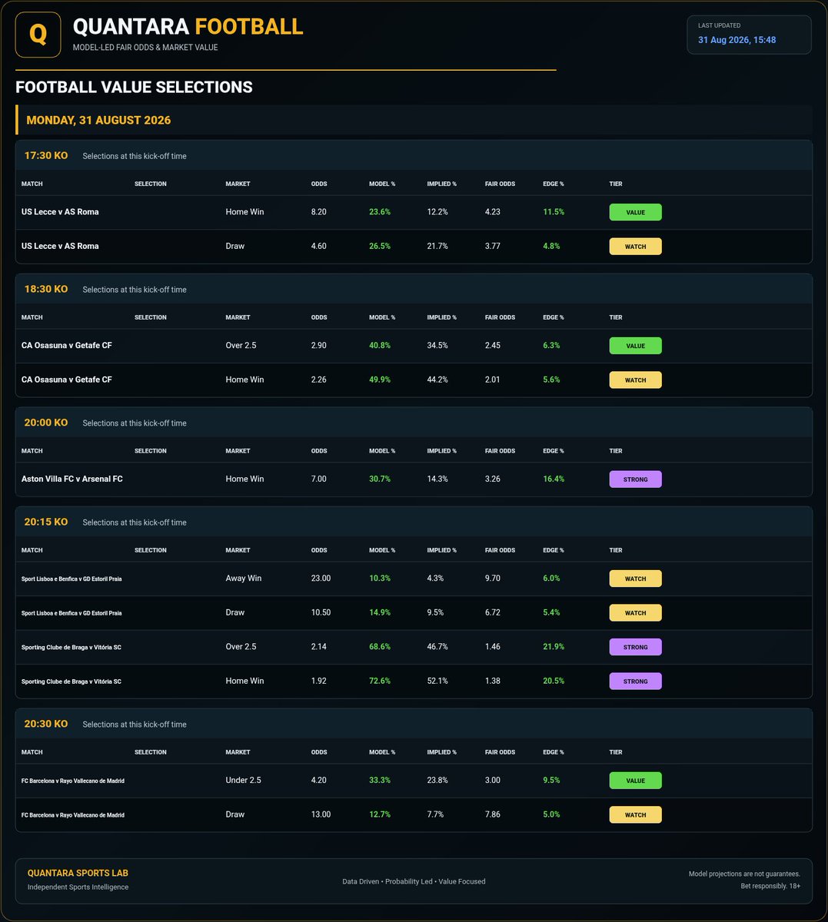The image size is (828, 922).
Task: Click Benfica v Estoril match in Away Win row
Action: pos(71,579)
